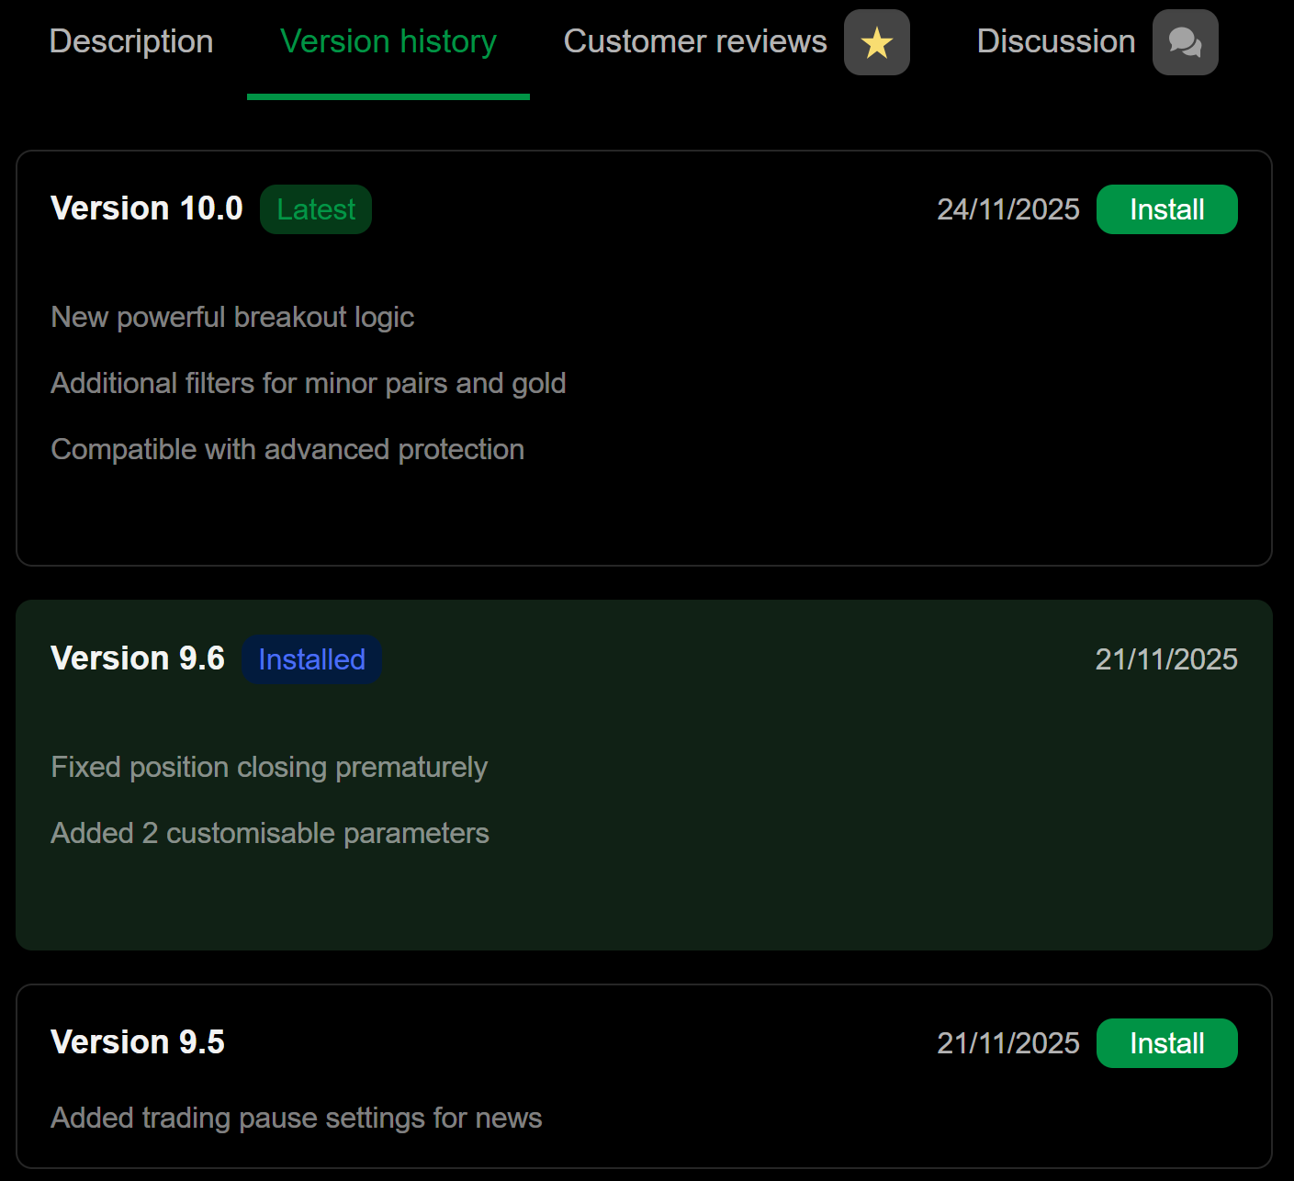Click the Installed badge on Version 9.6
This screenshot has height=1181, width=1294.
point(311,659)
